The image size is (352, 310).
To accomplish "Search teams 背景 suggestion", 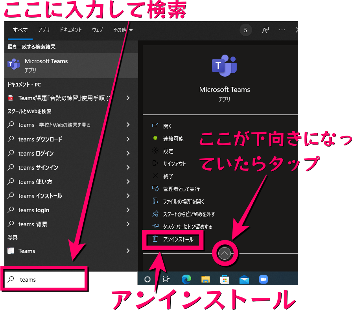I will tap(33, 224).
